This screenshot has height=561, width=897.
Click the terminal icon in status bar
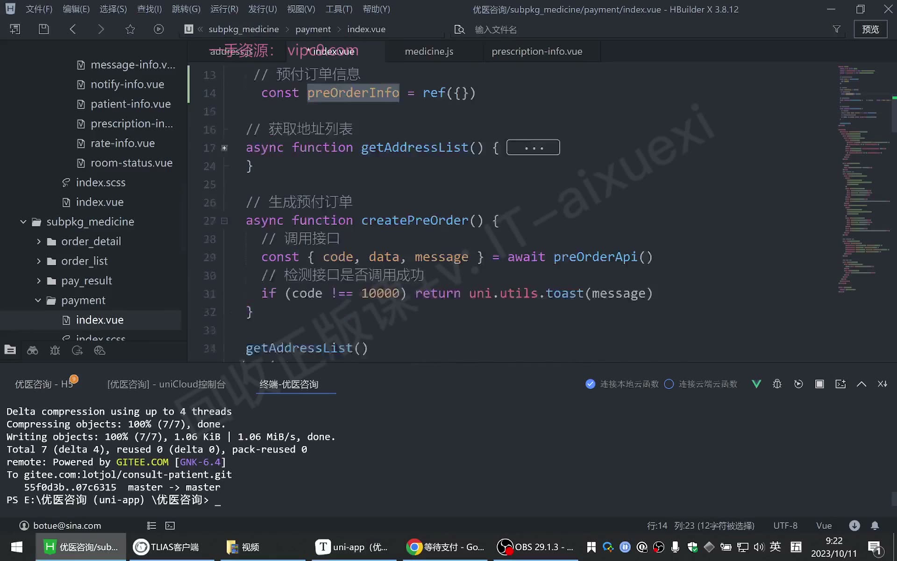coord(170,525)
